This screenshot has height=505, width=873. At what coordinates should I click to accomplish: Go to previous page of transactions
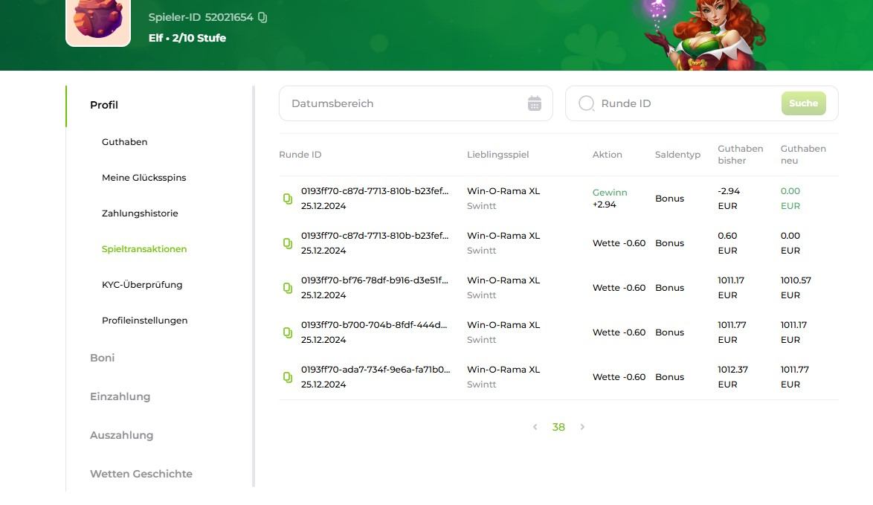pos(535,427)
